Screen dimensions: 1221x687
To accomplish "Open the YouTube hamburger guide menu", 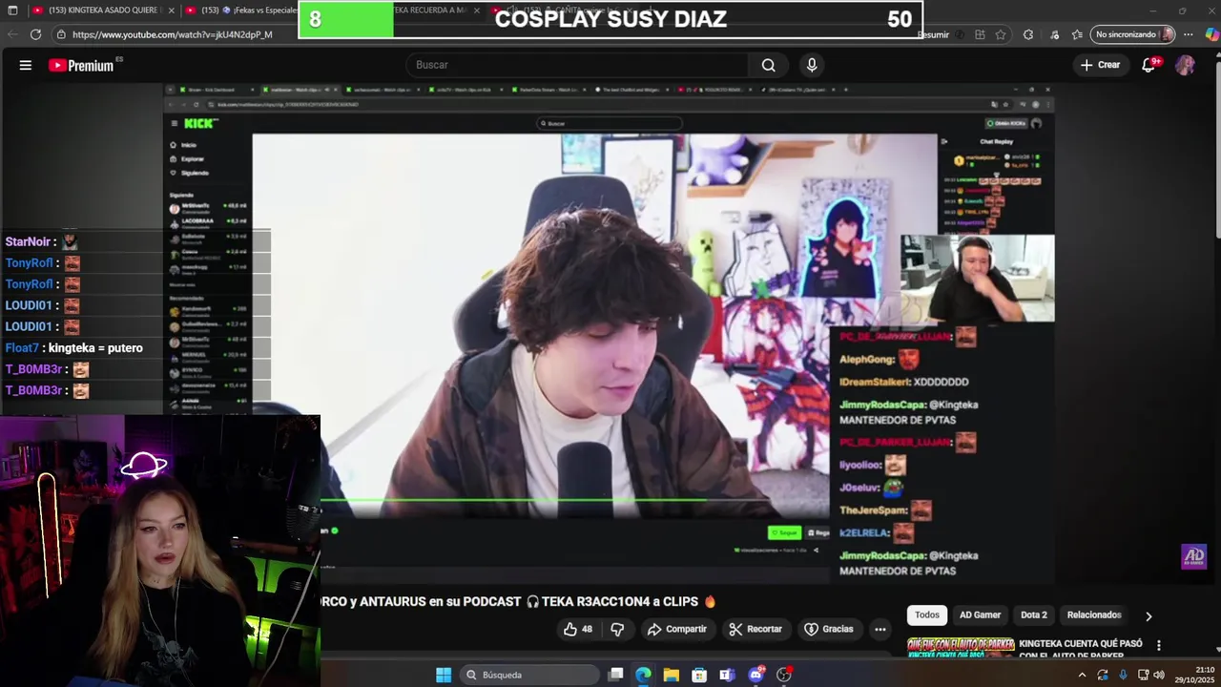I will point(26,65).
